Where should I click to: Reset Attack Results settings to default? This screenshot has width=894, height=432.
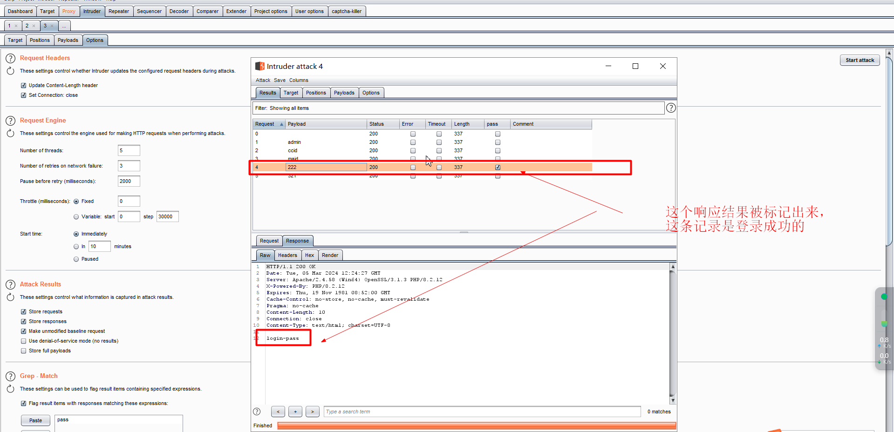[10, 297]
